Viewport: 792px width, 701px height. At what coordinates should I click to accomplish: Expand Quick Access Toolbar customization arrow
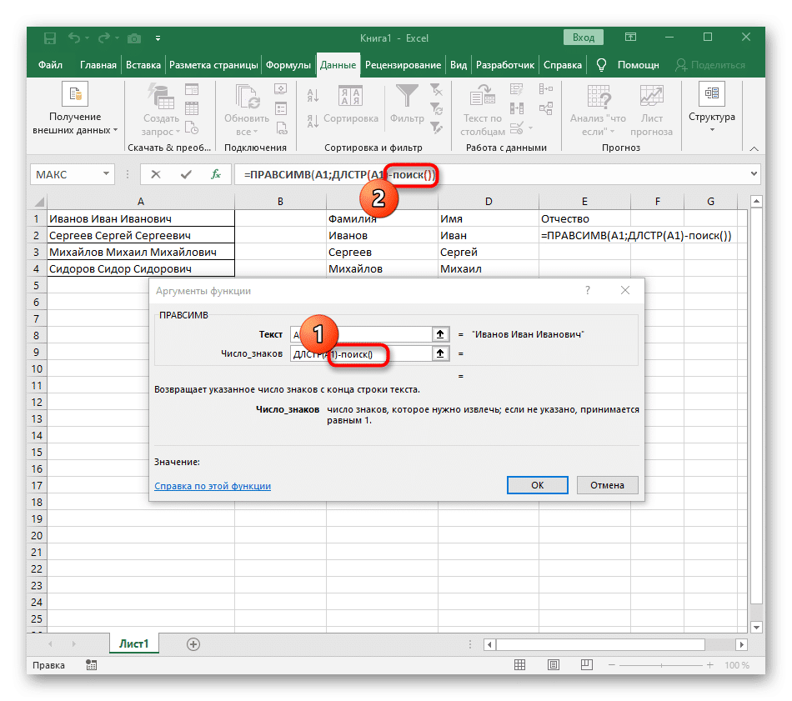point(158,38)
